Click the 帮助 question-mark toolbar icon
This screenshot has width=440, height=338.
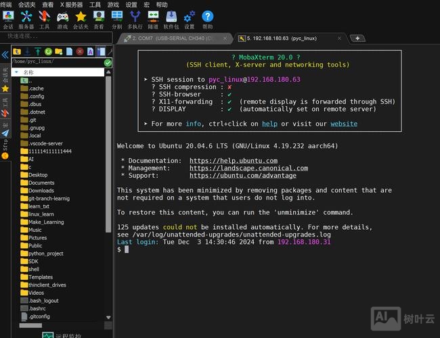pyautogui.click(x=208, y=20)
